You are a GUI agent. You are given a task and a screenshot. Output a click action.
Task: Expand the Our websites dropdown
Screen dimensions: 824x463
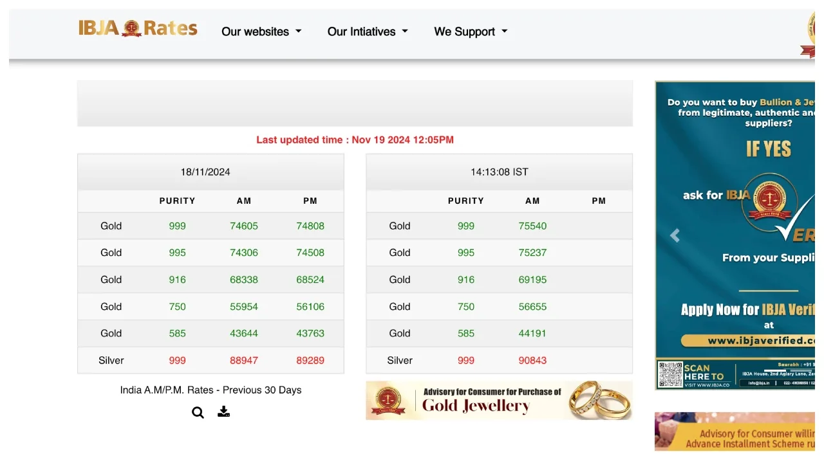pos(261,32)
